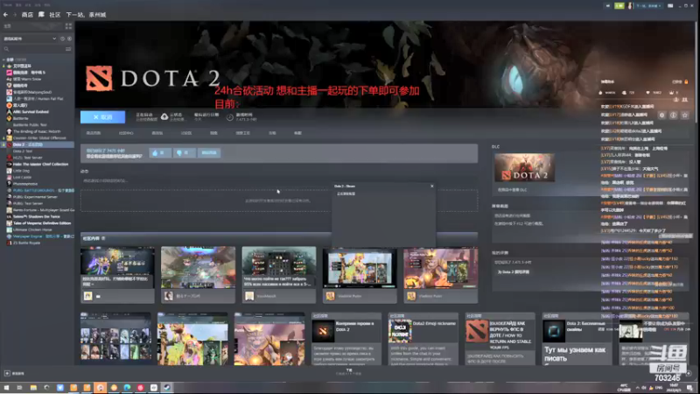Click the blue cancel launch button
Image resolution: width=700 pixels, height=394 pixels.
pos(102,117)
